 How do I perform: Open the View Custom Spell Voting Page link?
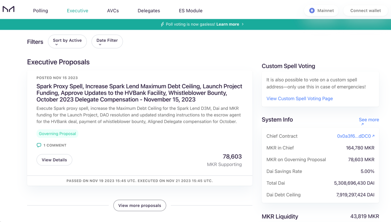[x=299, y=99]
